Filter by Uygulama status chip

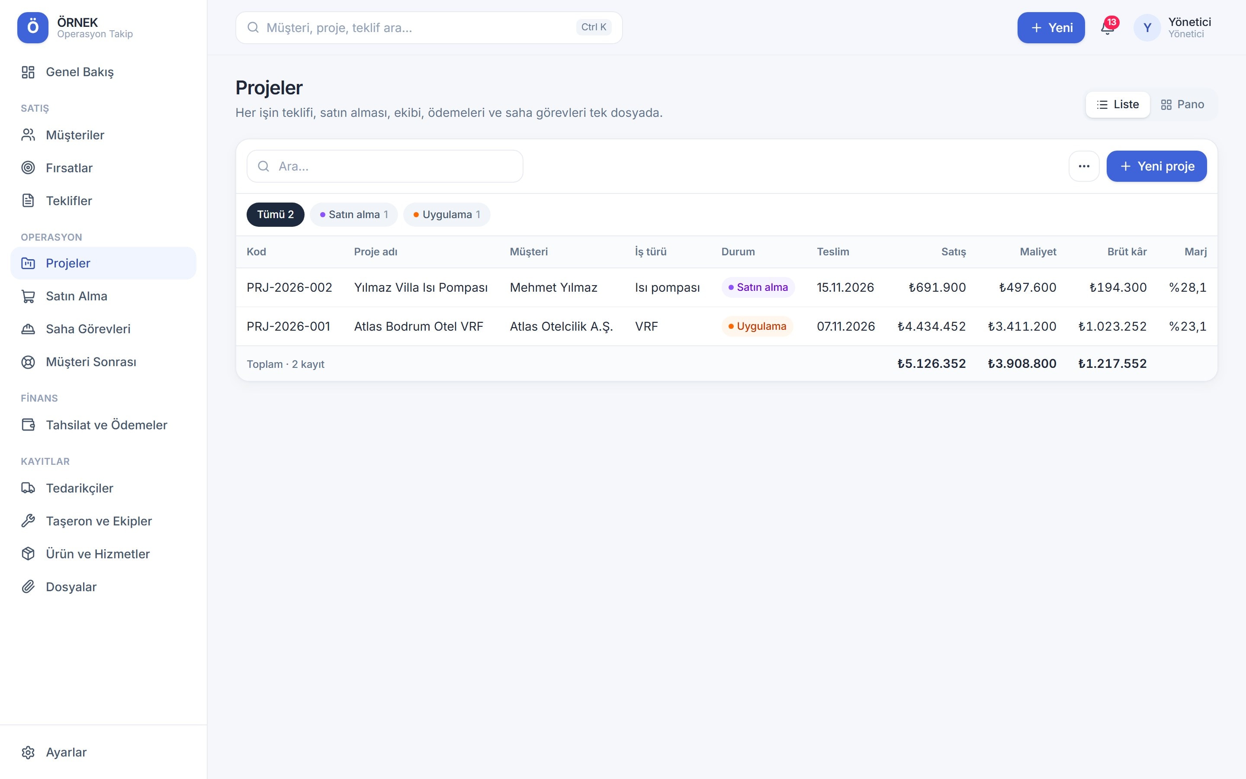pyautogui.click(x=447, y=215)
